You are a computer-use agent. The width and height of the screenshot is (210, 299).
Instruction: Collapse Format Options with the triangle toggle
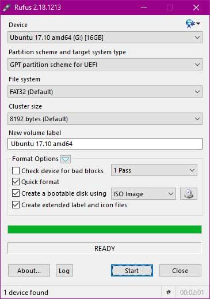(66, 159)
